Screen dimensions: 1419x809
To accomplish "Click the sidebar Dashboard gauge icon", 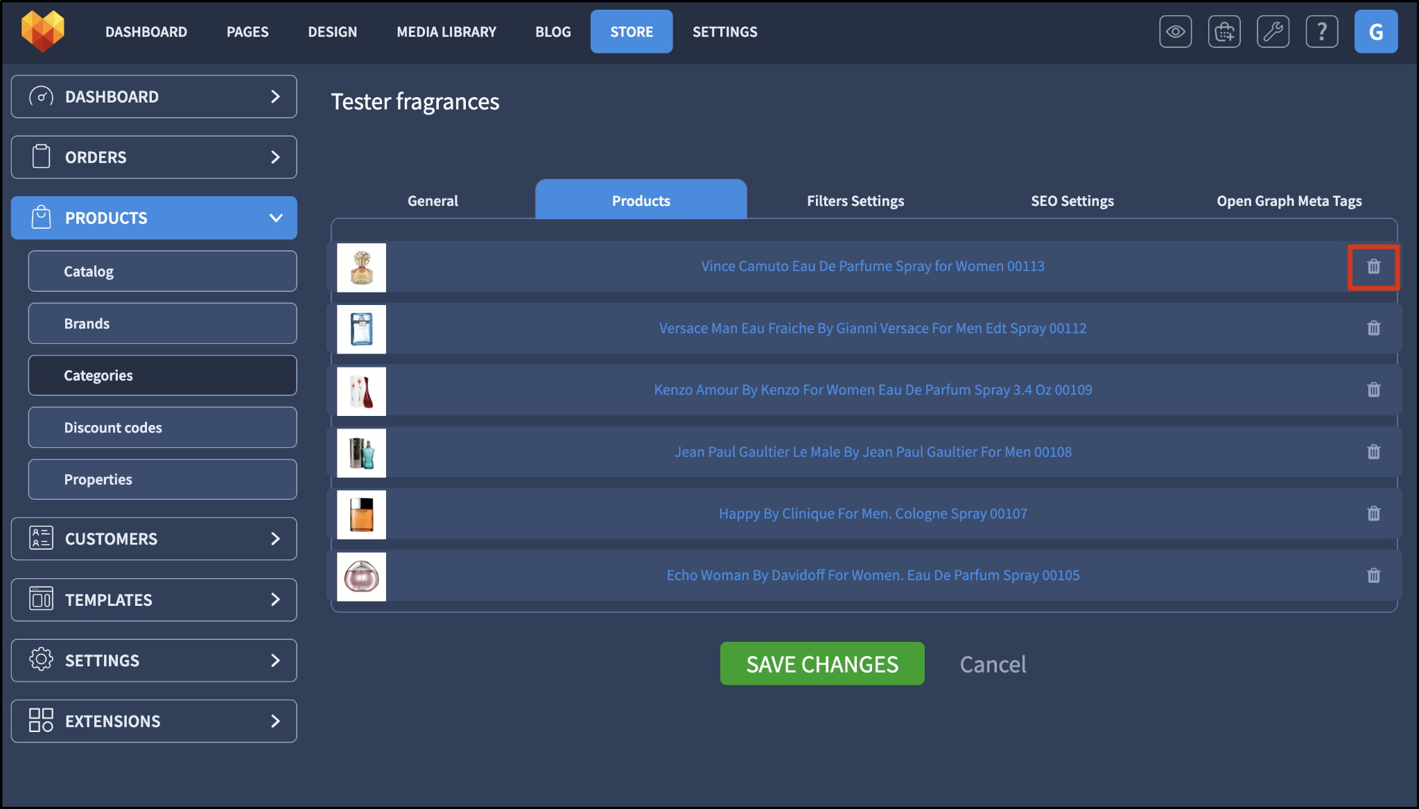I will pyautogui.click(x=41, y=96).
